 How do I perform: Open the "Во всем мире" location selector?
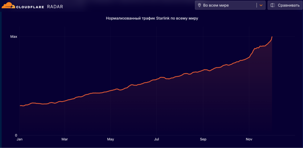pyautogui.click(x=230, y=5)
